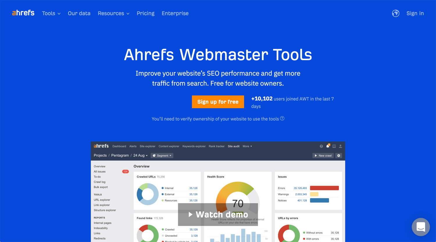Open Crawl log in the sidebar

[x=99, y=182]
